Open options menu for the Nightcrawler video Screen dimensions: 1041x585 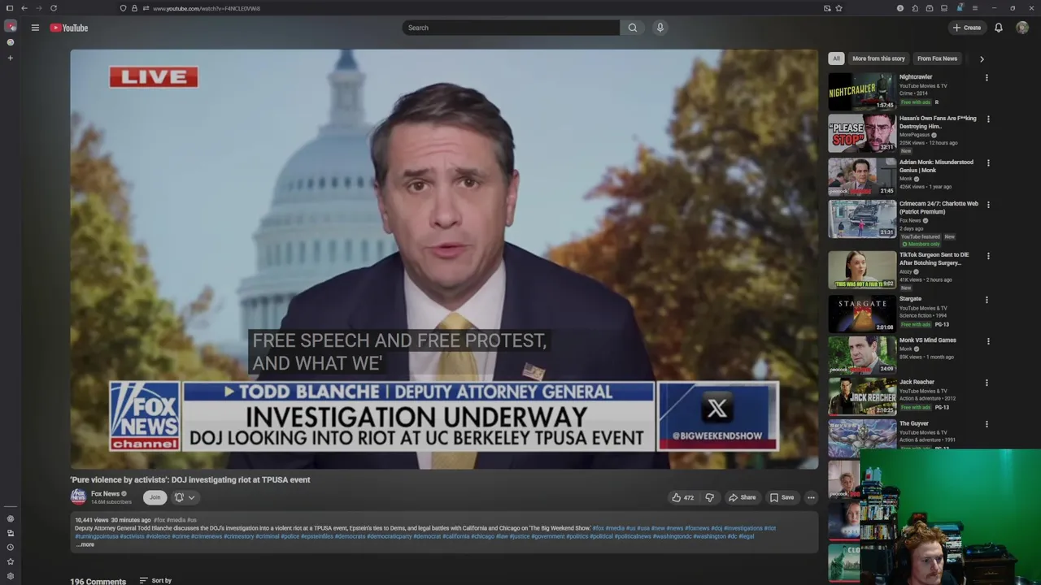coord(987,78)
